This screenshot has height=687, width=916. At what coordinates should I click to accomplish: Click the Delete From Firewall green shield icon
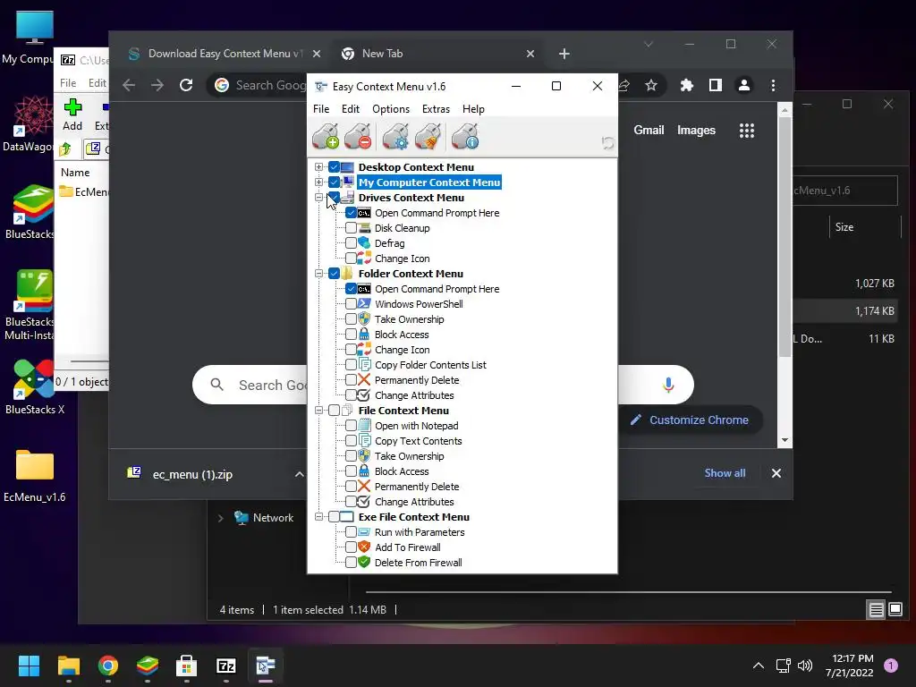pyautogui.click(x=364, y=562)
